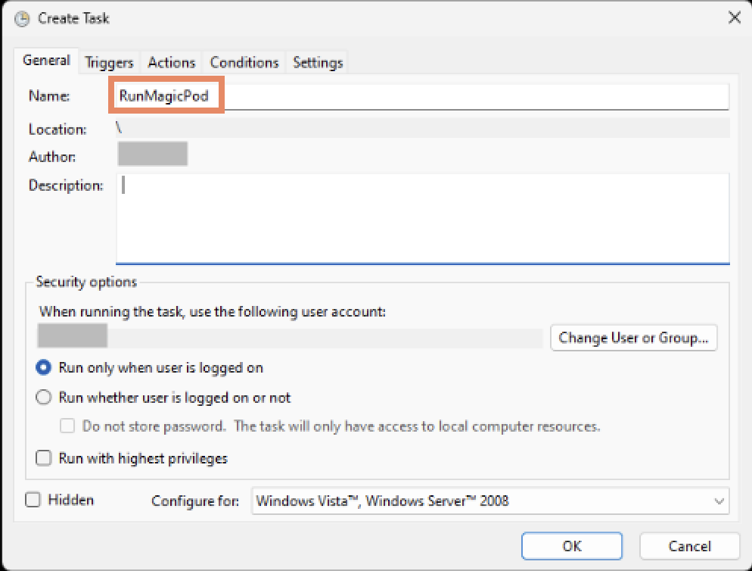Open the Actions tab

(171, 62)
